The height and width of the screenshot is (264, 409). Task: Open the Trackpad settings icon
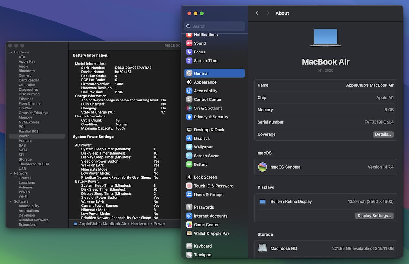coord(189,255)
